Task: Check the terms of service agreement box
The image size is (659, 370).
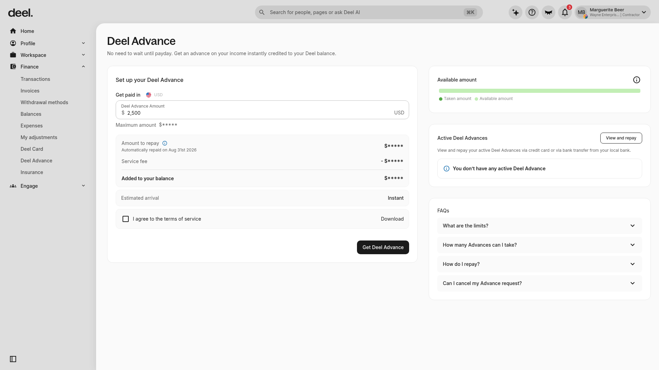Action: tap(126, 219)
